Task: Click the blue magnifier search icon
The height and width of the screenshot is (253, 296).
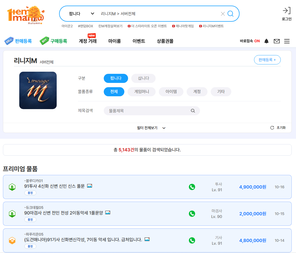Action: click(230, 14)
